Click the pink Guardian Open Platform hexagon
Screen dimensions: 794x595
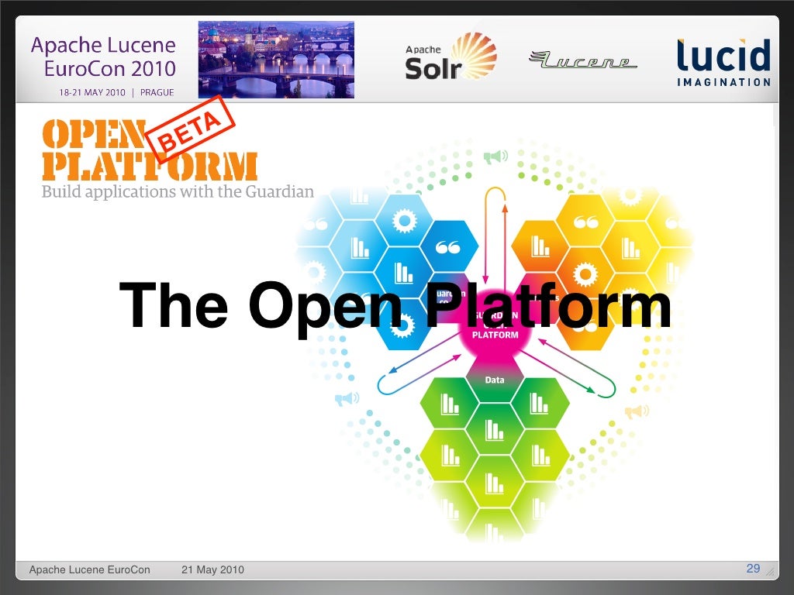point(495,325)
